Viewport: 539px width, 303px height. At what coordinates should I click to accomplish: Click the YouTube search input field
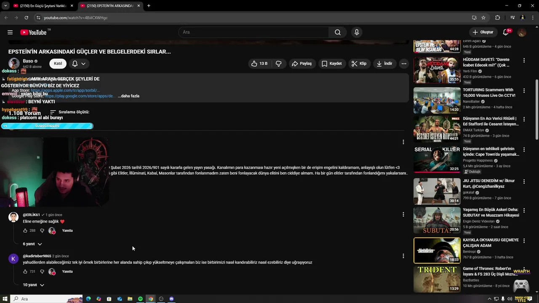(253, 32)
